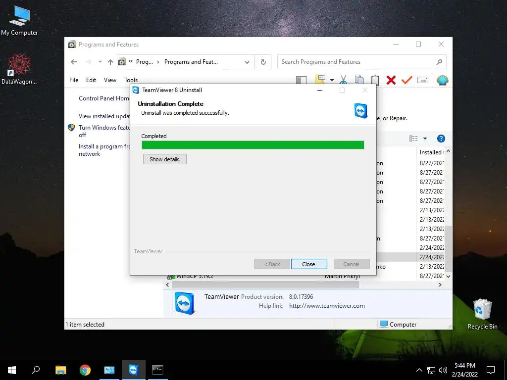Open the Edit menu

[x=91, y=80]
